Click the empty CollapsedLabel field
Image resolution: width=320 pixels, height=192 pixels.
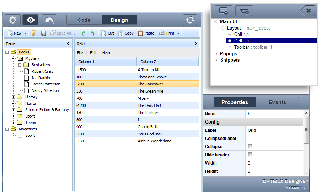coord(274,139)
